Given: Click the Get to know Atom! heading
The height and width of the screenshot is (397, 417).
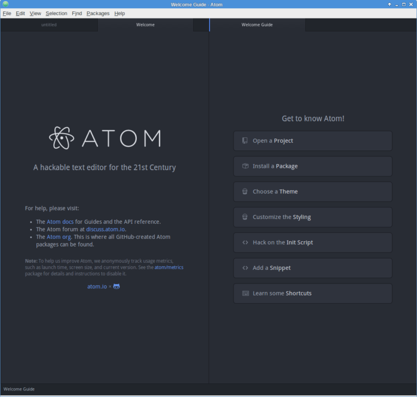Looking at the screenshot, I should click(x=313, y=118).
